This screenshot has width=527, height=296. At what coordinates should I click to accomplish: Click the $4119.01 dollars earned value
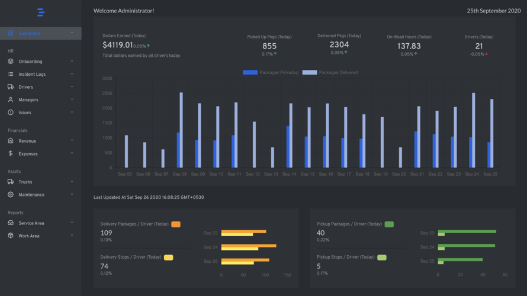click(117, 45)
